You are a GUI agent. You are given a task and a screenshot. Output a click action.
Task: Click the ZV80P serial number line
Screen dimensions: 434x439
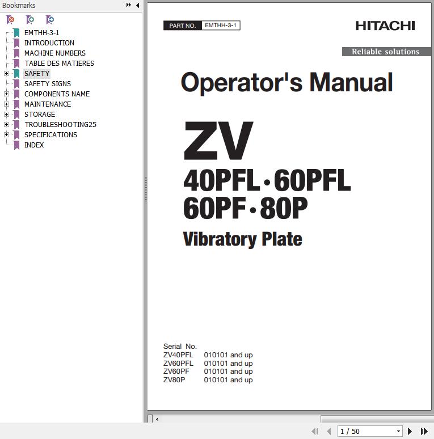pos(208,379)
